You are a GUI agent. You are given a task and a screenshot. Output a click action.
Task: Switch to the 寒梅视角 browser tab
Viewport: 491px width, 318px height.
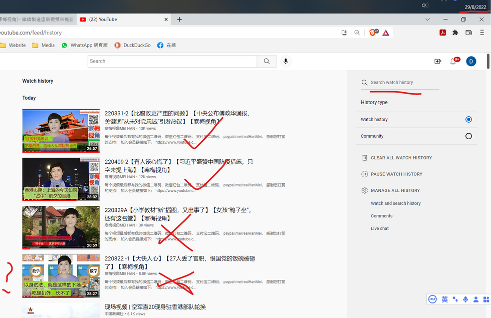tap(37, 20)
